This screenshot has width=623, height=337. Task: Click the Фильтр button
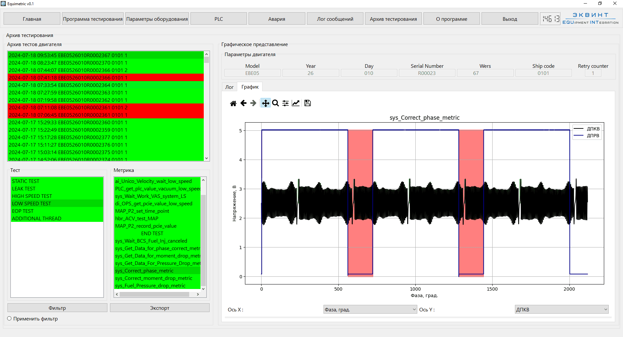click(57, 308)
